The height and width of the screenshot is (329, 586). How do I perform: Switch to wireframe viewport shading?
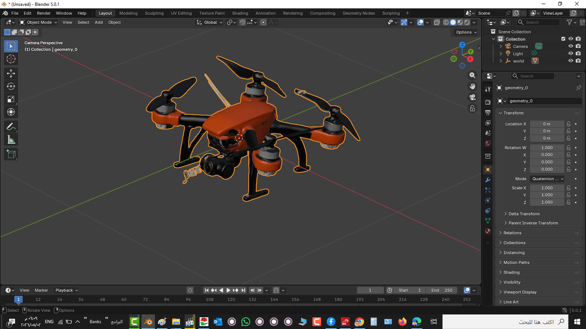[x=446, y=22]
